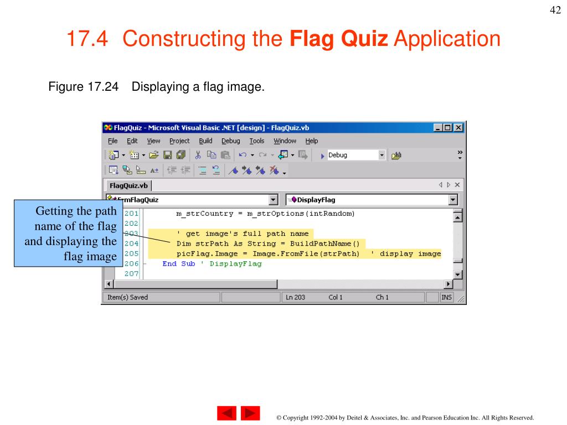Close the FlagQuiz.vb document tab
Viewport: 567px width, 425px height.
[x=457, y=185]
